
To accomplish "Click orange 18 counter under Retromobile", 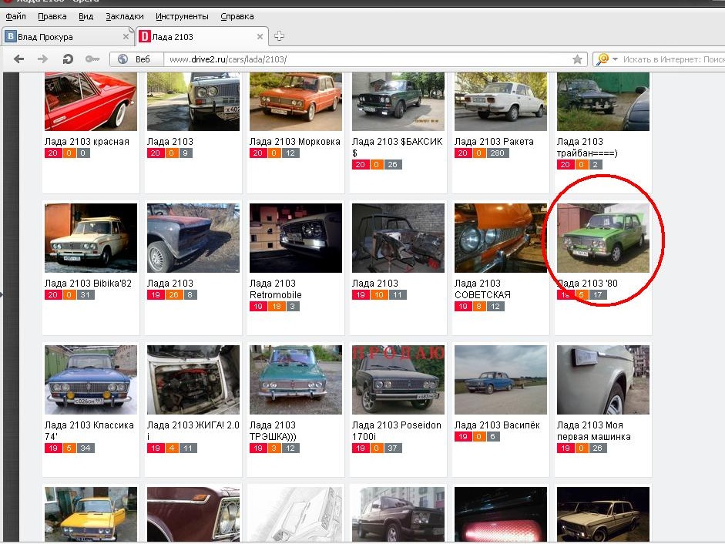I will 277,306.
